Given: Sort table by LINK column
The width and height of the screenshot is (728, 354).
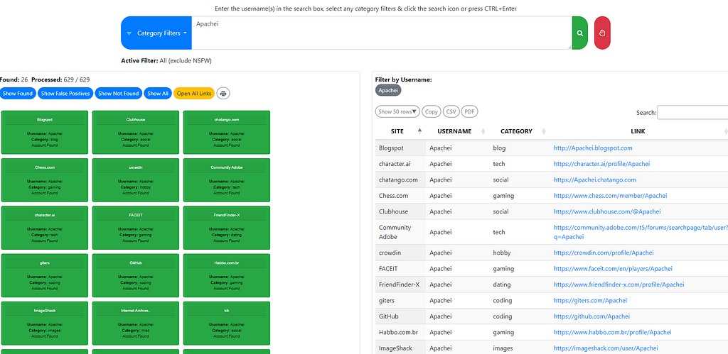Looking at the screenshot, I should click(639, 131).
